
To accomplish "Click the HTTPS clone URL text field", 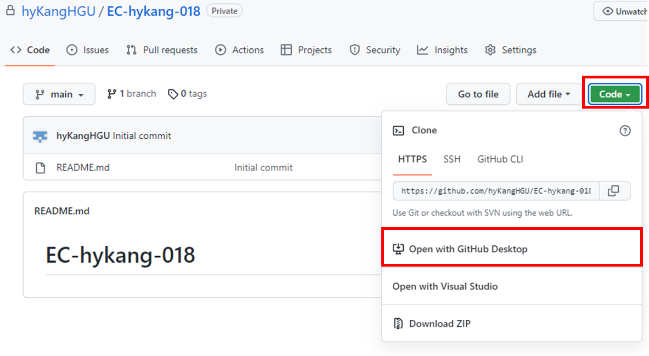I will (496, 191).
